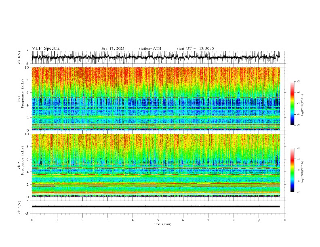Click the ch.1 PSD color scale bar
This screenshot has width=320, height=247.
[292, 103]
